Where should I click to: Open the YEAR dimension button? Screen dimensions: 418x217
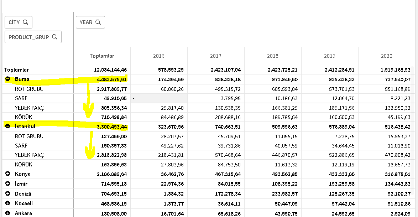pos(86,22)
